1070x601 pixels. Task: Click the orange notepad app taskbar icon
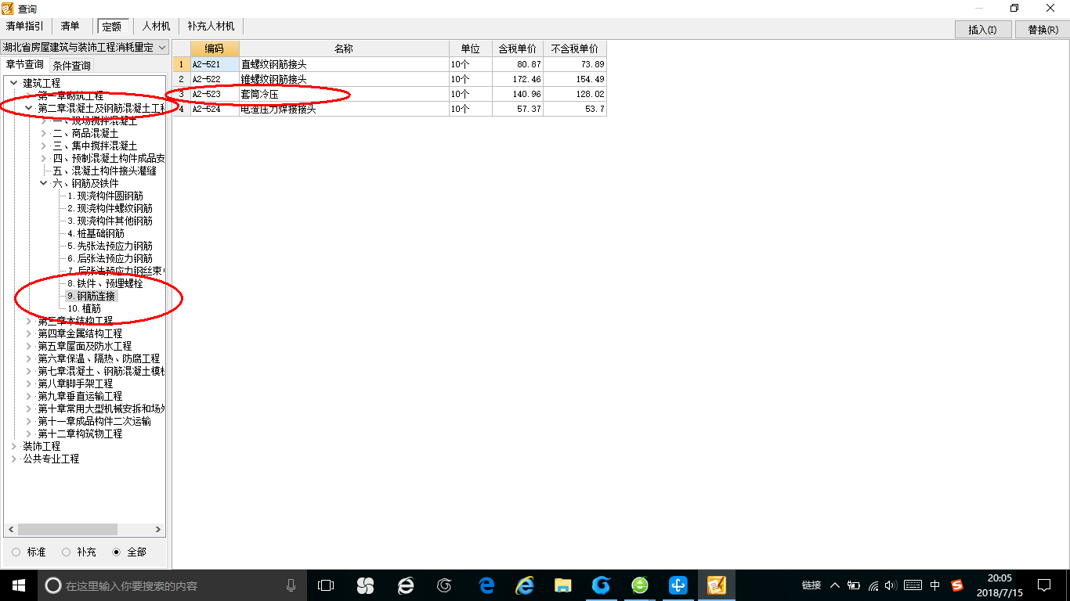tap(717, 585)
